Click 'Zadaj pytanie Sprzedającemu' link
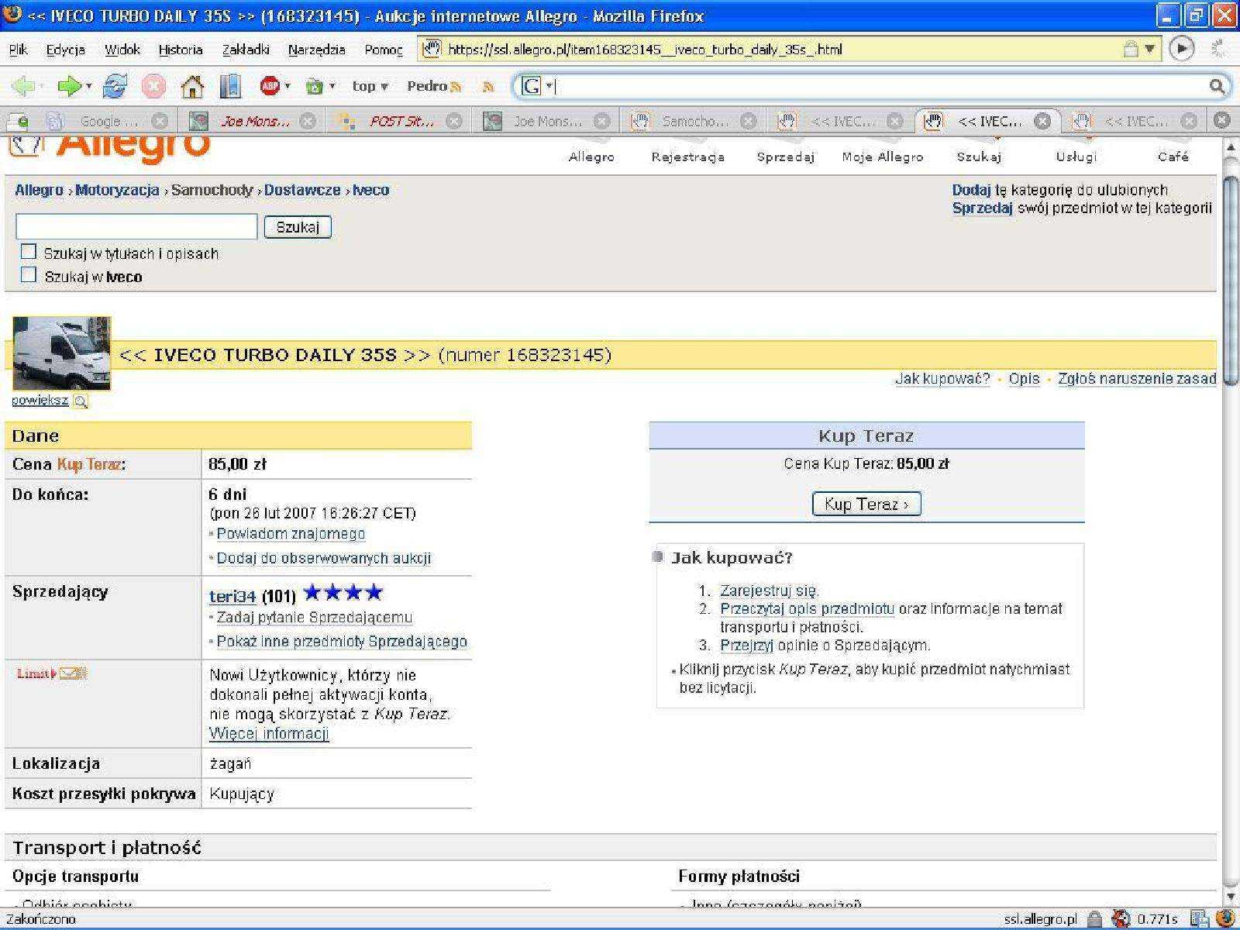Image resolution: width=1240 pixels, height=930 pixels. coord(314,618)
